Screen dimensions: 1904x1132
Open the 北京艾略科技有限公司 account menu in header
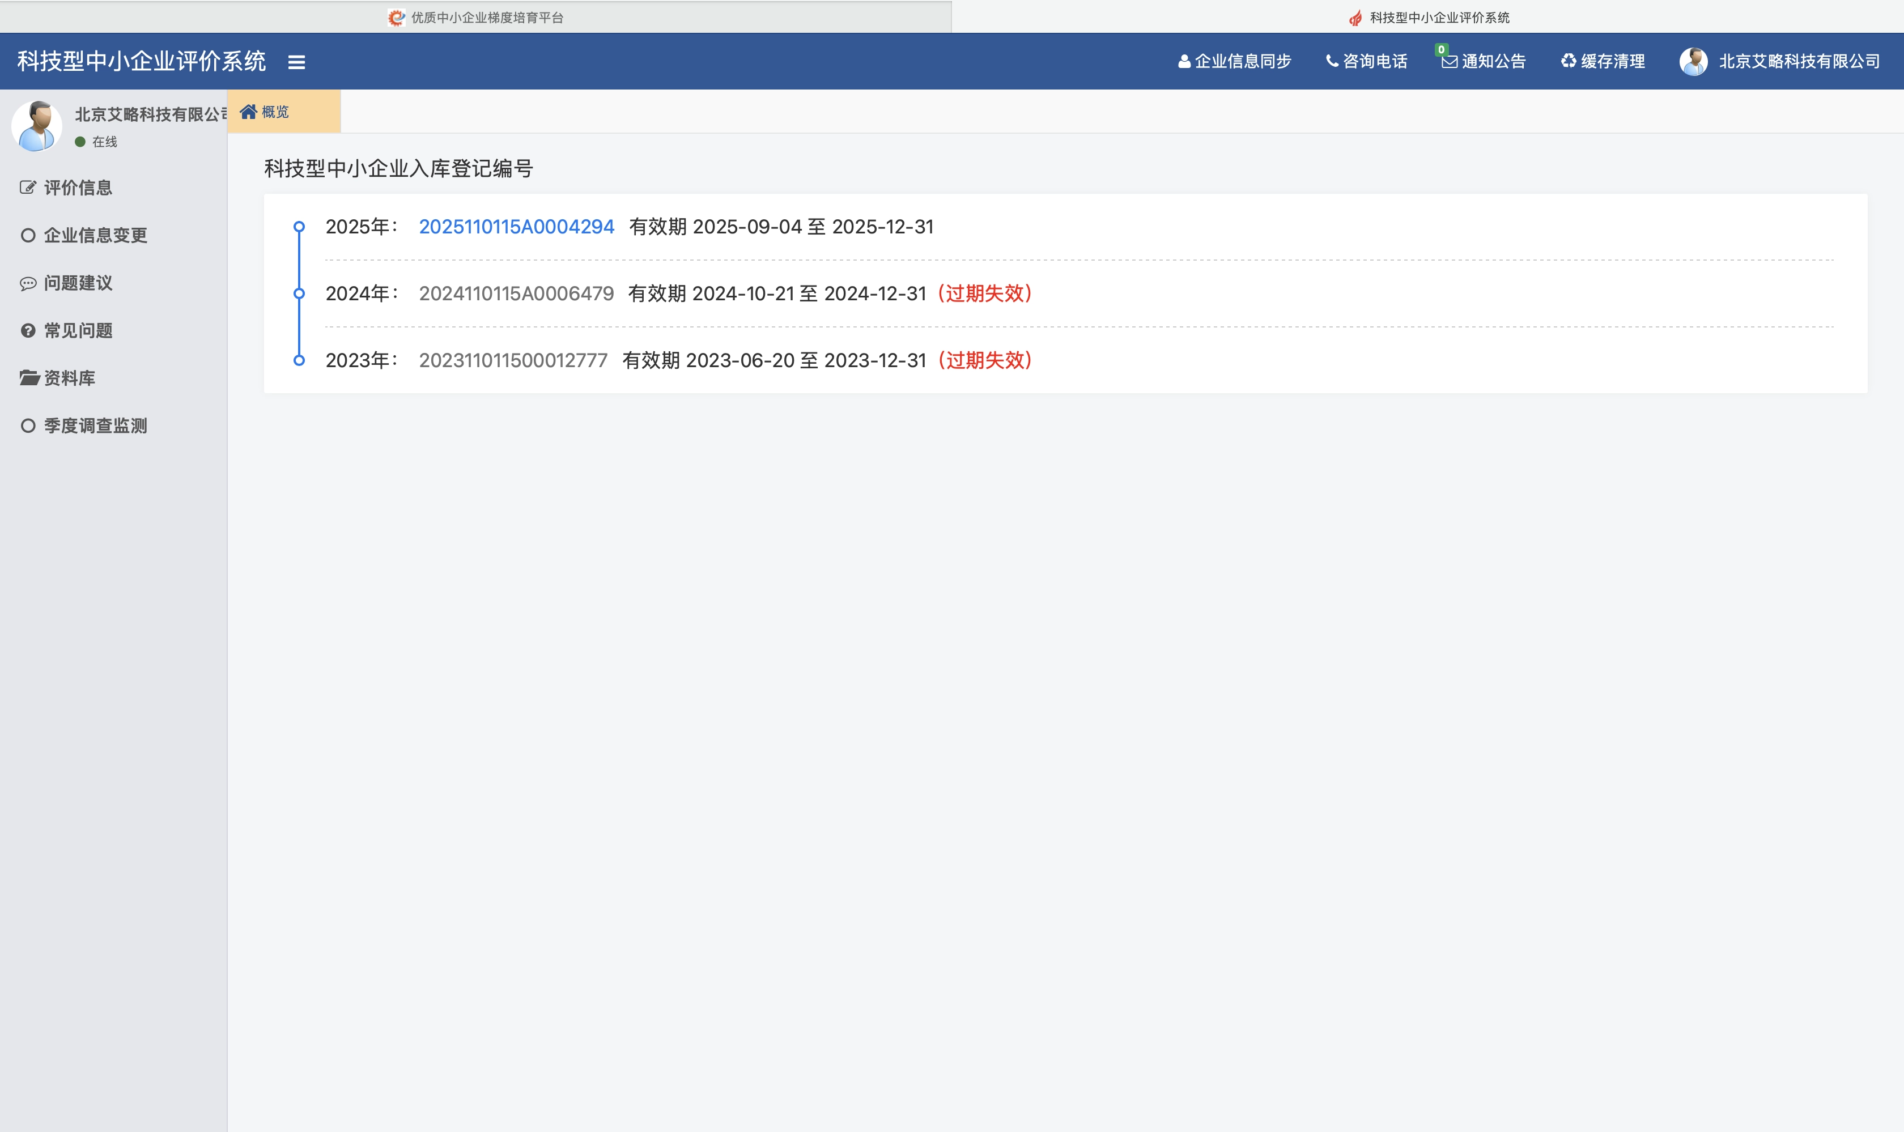[x=1799, y=61]
